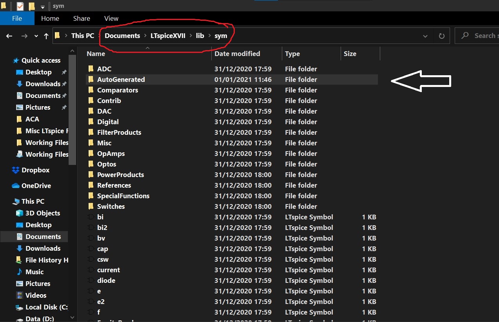Sort by Type column header
The height and width of the screenshot is (322, 499).
[292, 54]
